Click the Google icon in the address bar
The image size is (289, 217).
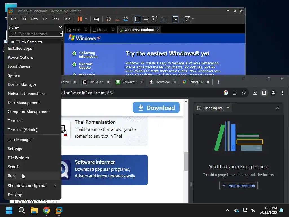[225, 93]
